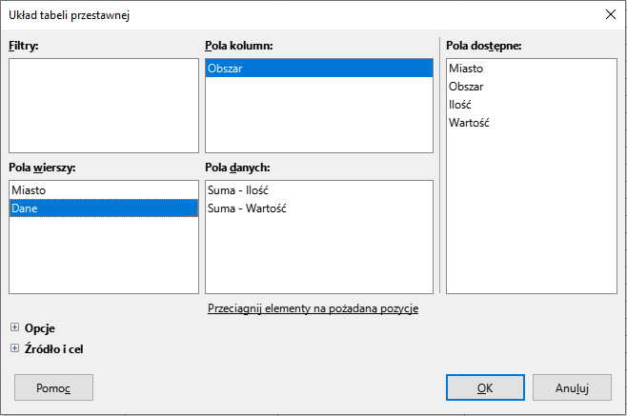Select Suma - Wartość data field
627x416 pixels.
coord(247,208)
